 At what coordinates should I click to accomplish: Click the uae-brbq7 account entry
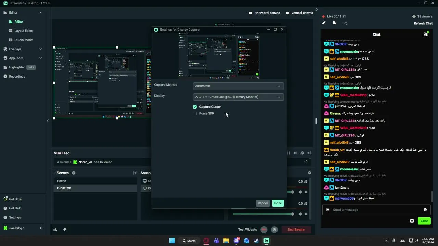16,228
